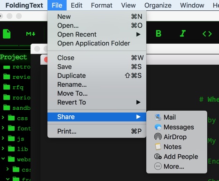This screenshot has height=181, width=219.
Task: Choose Open Application Folder
Action: [97, 43]
